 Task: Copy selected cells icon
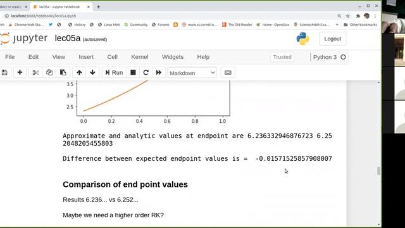point(49,73)
